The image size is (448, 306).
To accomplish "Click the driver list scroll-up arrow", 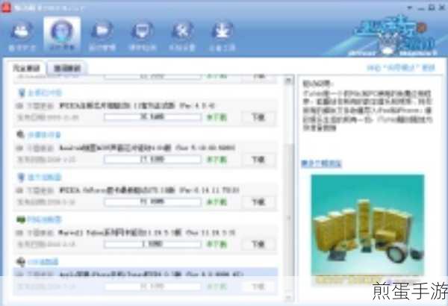I will [x=288, y=81].
